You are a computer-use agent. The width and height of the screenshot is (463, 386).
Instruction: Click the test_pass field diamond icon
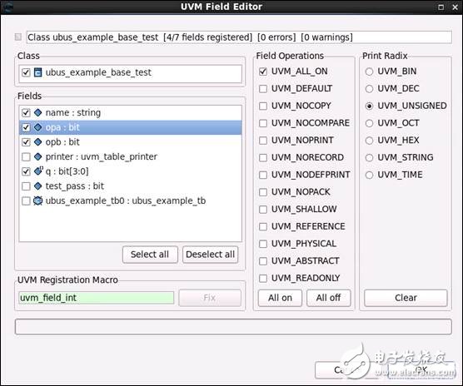click(37, 186)
